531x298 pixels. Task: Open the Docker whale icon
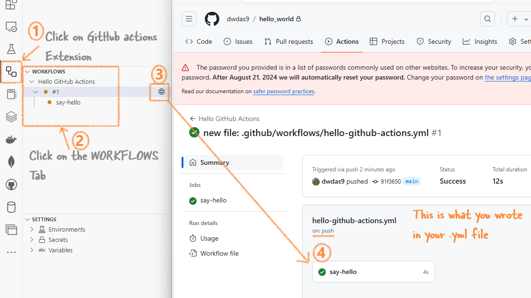[x=11, y=139]
